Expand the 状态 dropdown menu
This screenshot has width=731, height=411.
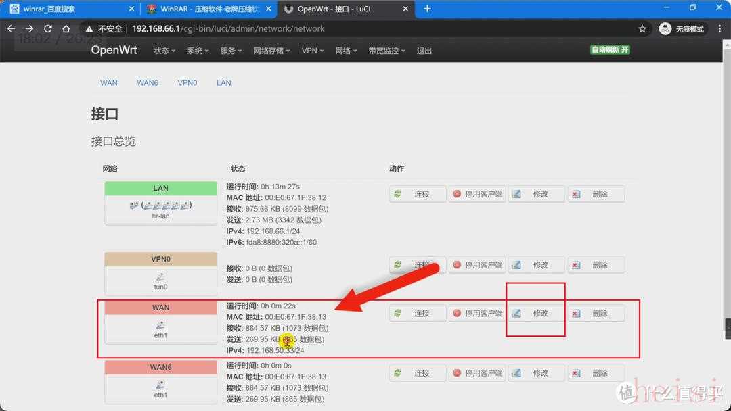point(164,51)
